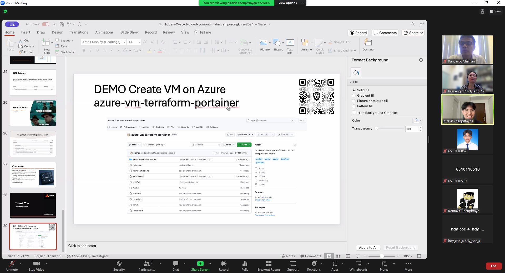Open Zoom Breakout Rooms

(269, 266)
